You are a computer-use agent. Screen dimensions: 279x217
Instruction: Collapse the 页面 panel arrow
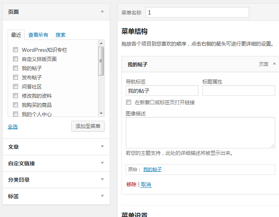point(102,12)
